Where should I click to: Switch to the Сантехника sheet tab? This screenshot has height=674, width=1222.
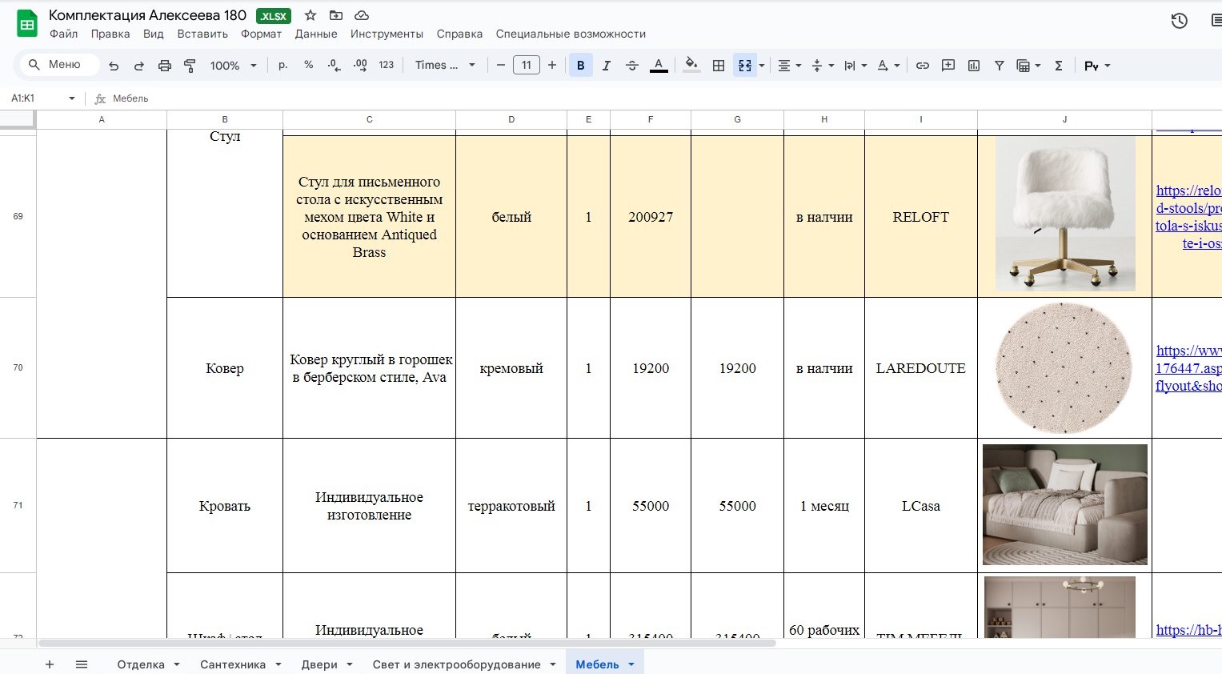pyautogui.click(x=233, y=664)
